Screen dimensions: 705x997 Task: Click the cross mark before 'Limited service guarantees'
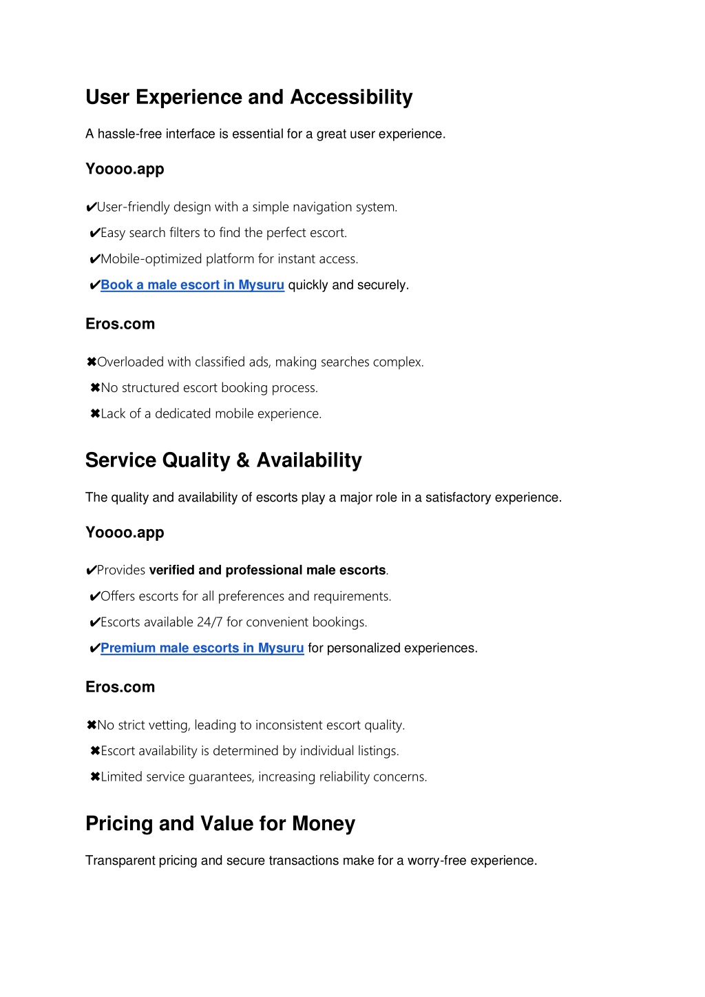click(x=95, y=777)
